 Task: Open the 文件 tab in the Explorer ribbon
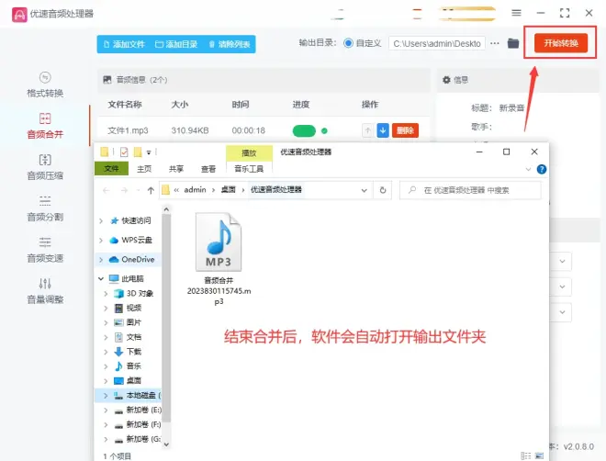(111, 169)
